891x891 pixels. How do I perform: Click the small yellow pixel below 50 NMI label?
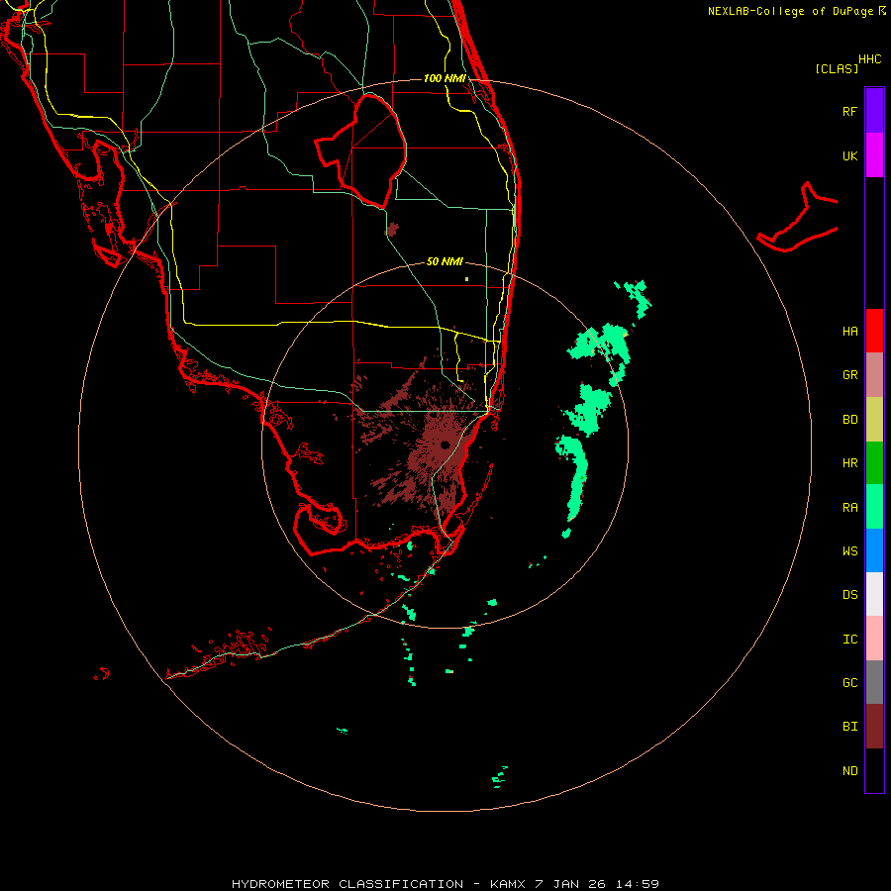(x=466, y=279)
